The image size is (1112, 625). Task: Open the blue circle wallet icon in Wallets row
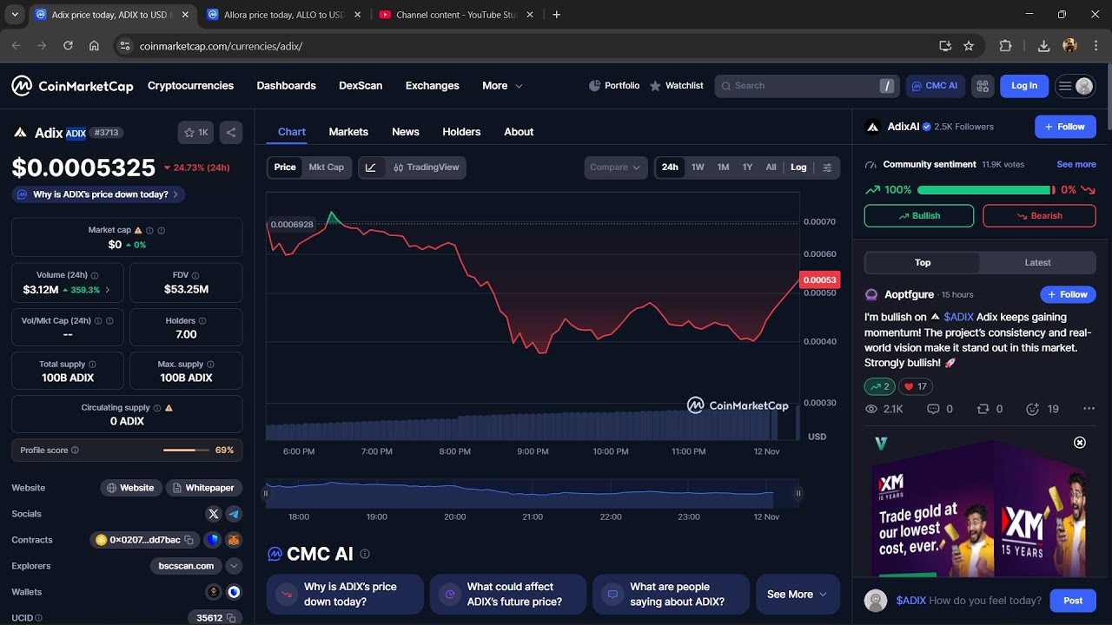pos(234,592)
